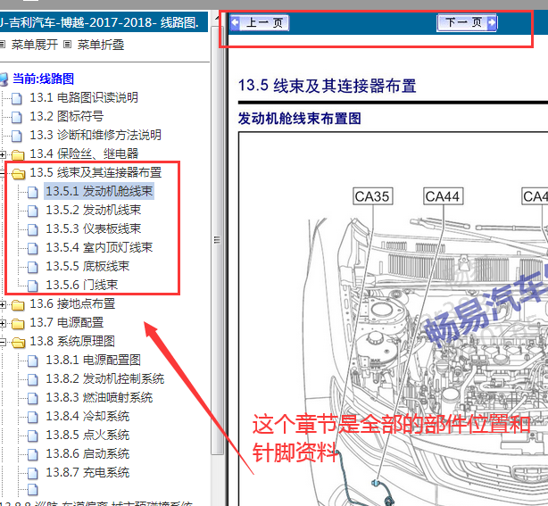Click 菜单折叠 to collapse all menus

(x=101, y=45)
